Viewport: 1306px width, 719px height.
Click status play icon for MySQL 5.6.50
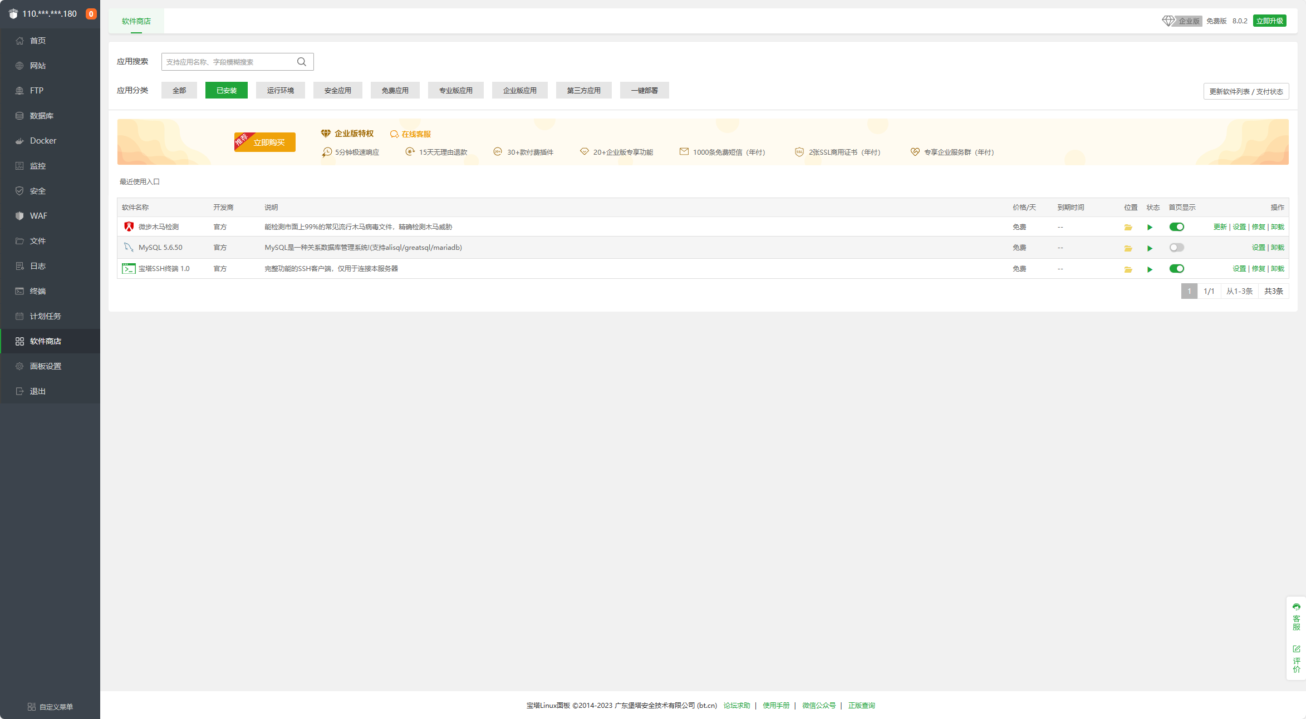coord(1150,248)
